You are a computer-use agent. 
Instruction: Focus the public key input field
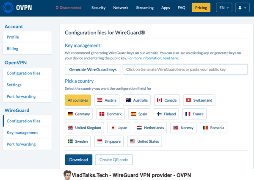185,69
